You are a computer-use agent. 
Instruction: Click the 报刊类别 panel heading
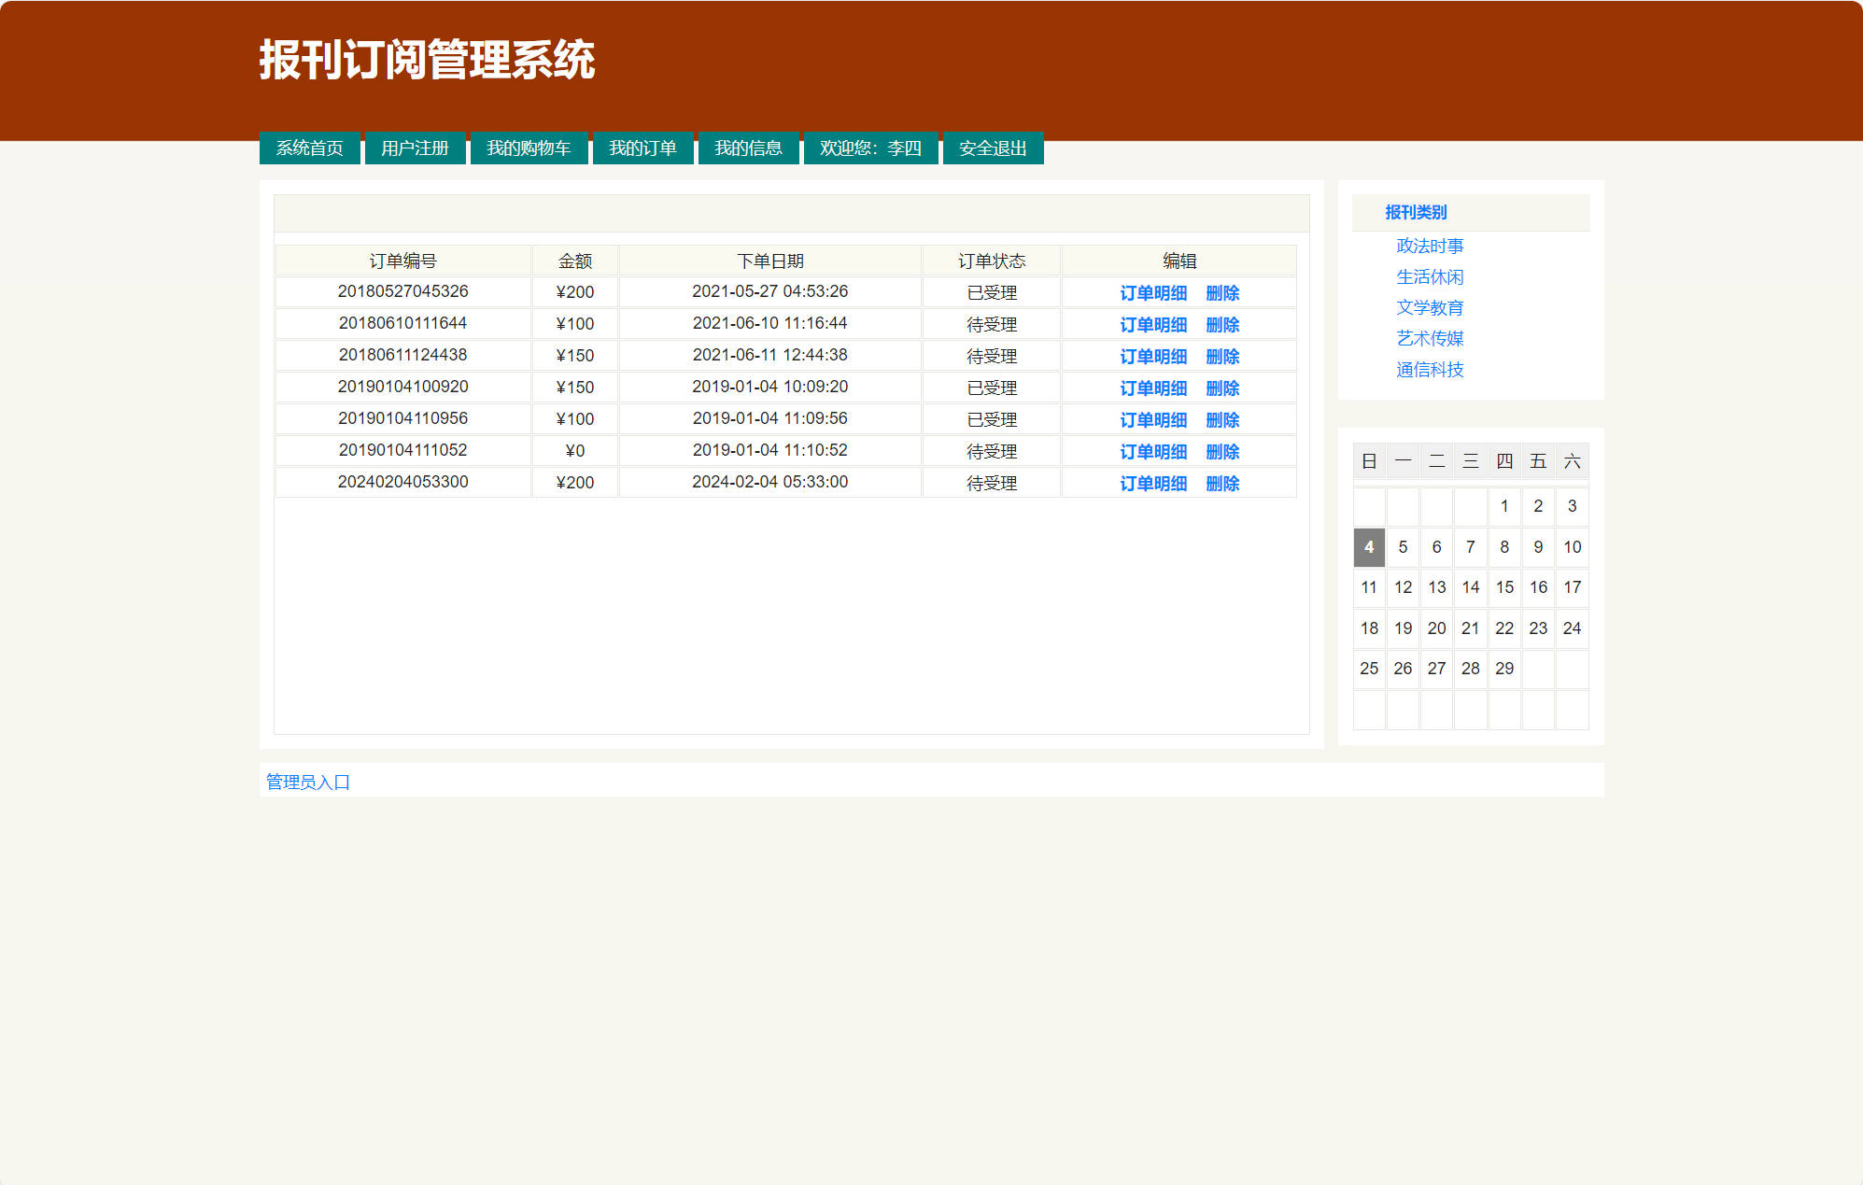point(1416,212)
